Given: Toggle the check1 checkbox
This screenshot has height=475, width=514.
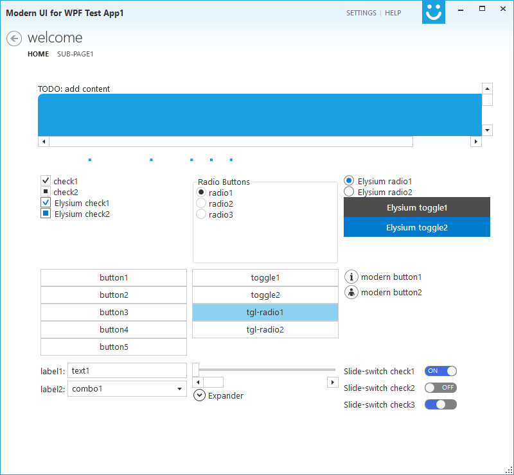Looking at the screenshot, I should pyautogui.click(x=46, y=181).
